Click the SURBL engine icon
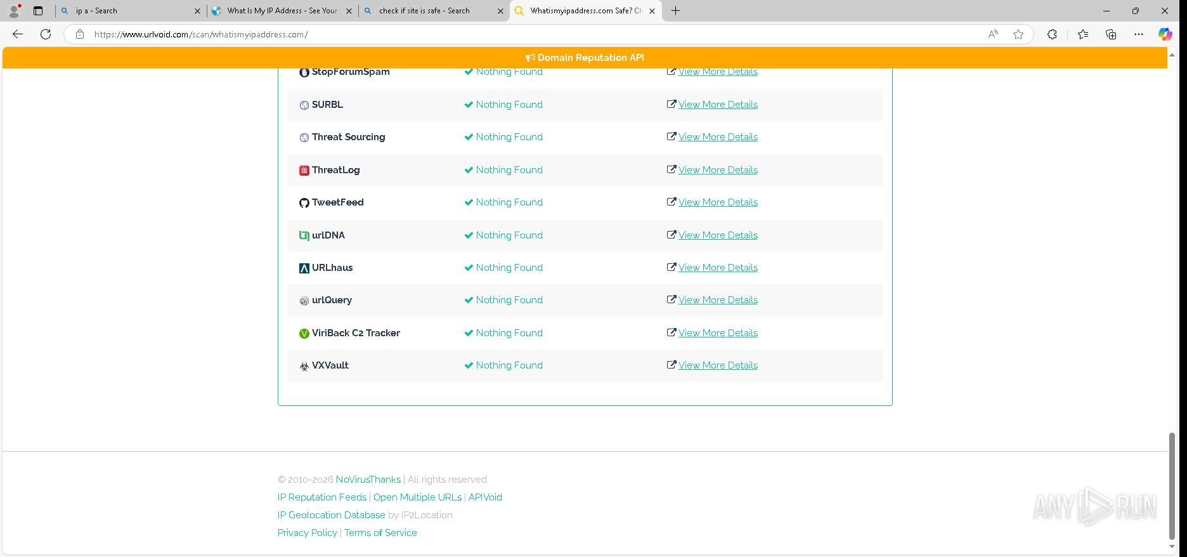The image size is (1187, 557). (304, 105)
